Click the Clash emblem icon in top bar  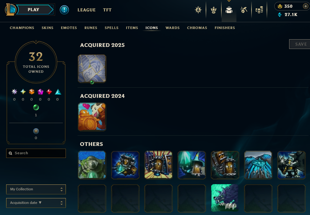coord(198,10)
